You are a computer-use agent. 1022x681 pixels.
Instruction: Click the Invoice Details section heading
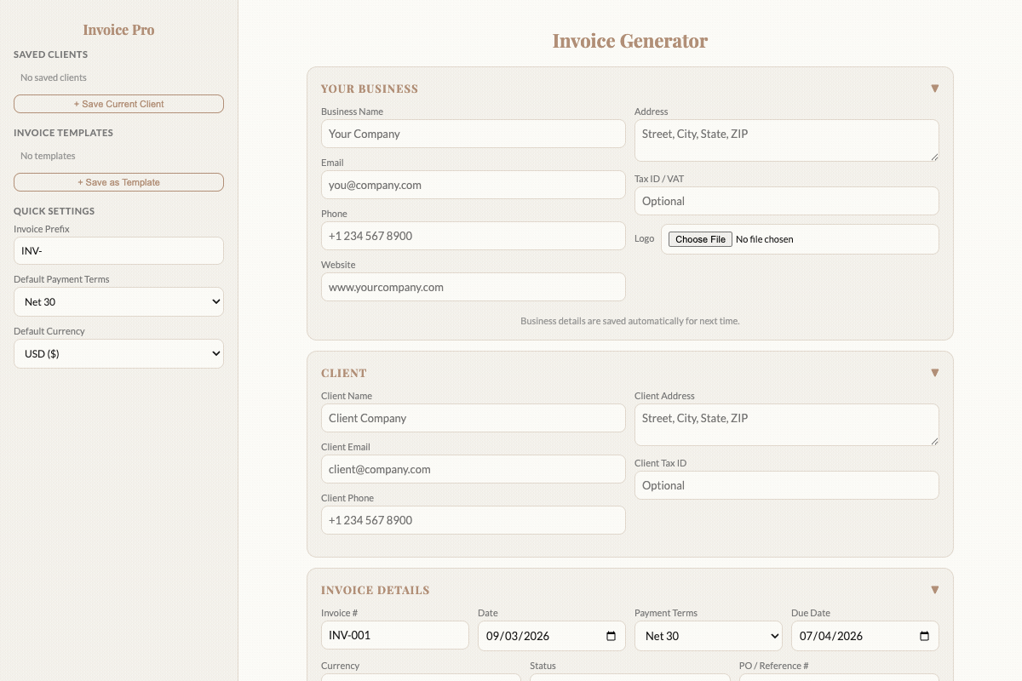tap(376, 590)
